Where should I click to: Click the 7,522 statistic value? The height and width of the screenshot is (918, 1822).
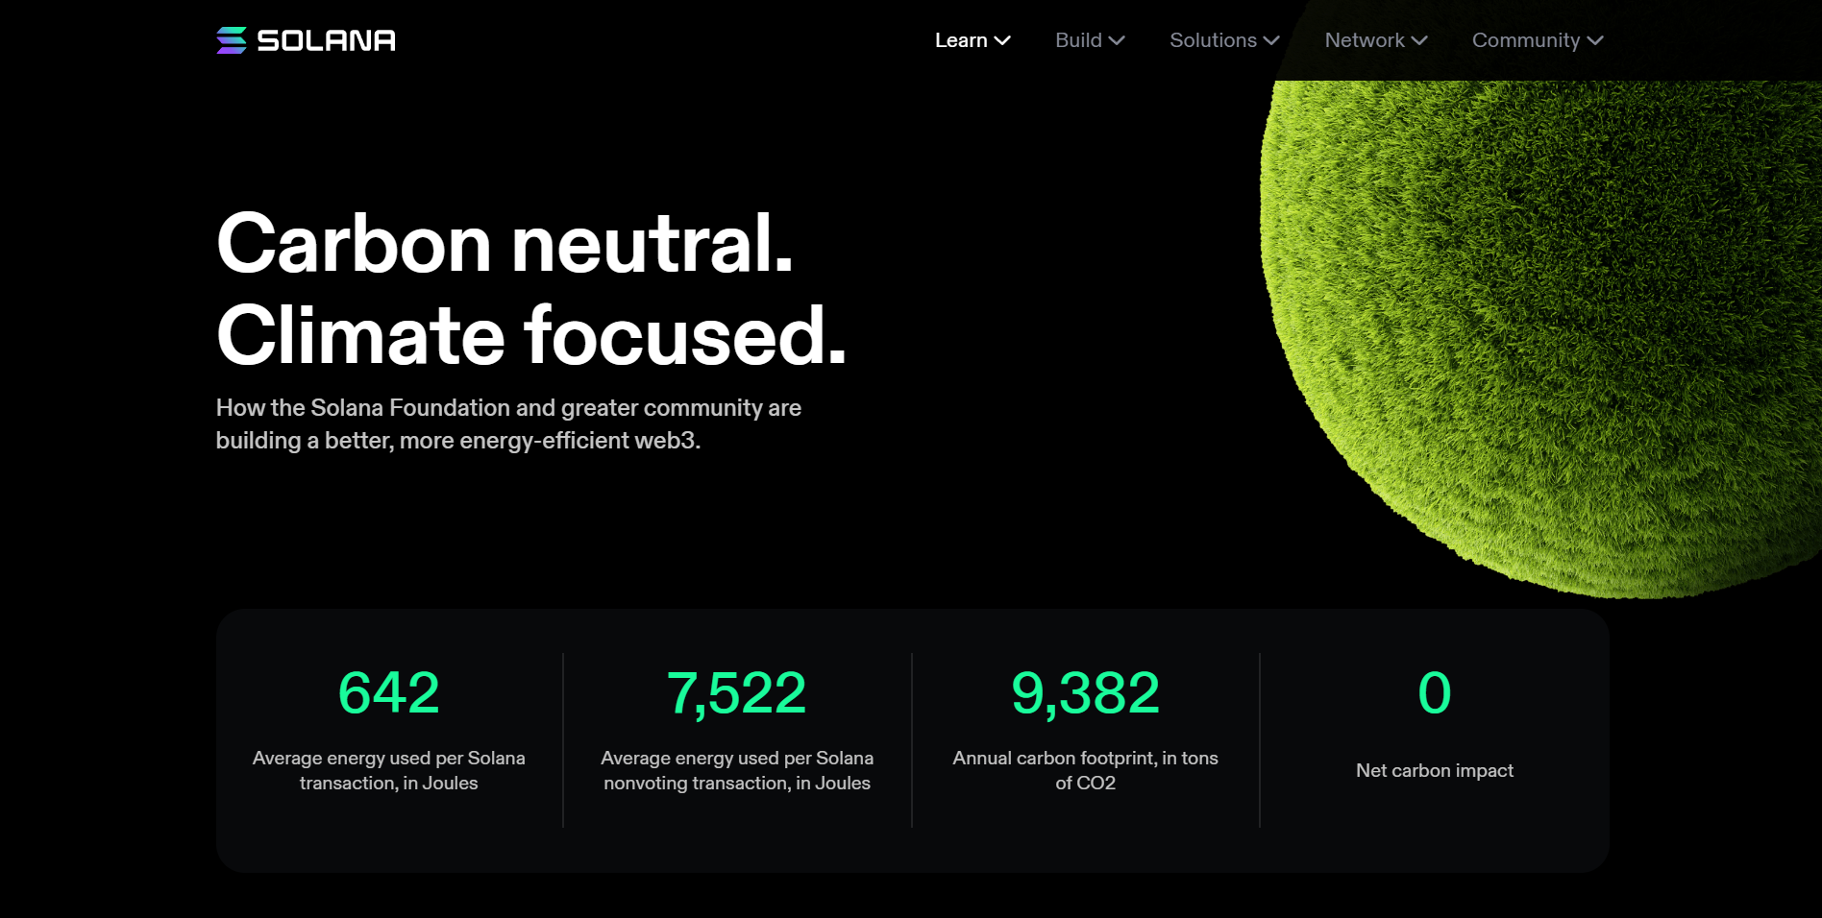click(737, 692)
